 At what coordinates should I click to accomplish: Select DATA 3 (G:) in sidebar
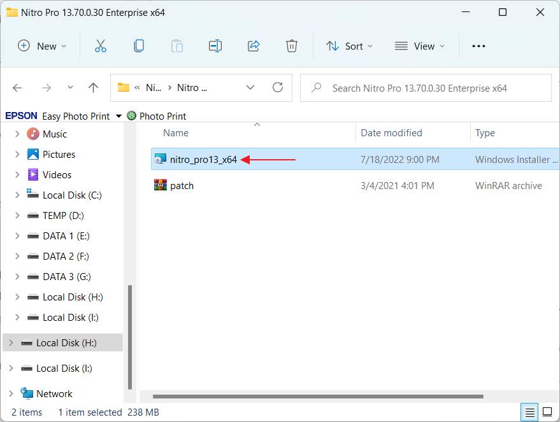point(67,276)
